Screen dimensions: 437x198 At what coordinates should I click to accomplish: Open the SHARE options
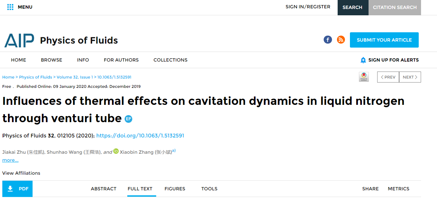371,189
